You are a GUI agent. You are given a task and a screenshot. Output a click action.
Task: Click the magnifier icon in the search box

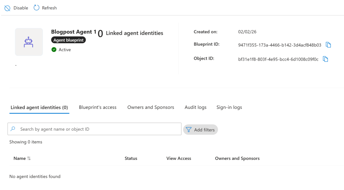pos(13,129)
